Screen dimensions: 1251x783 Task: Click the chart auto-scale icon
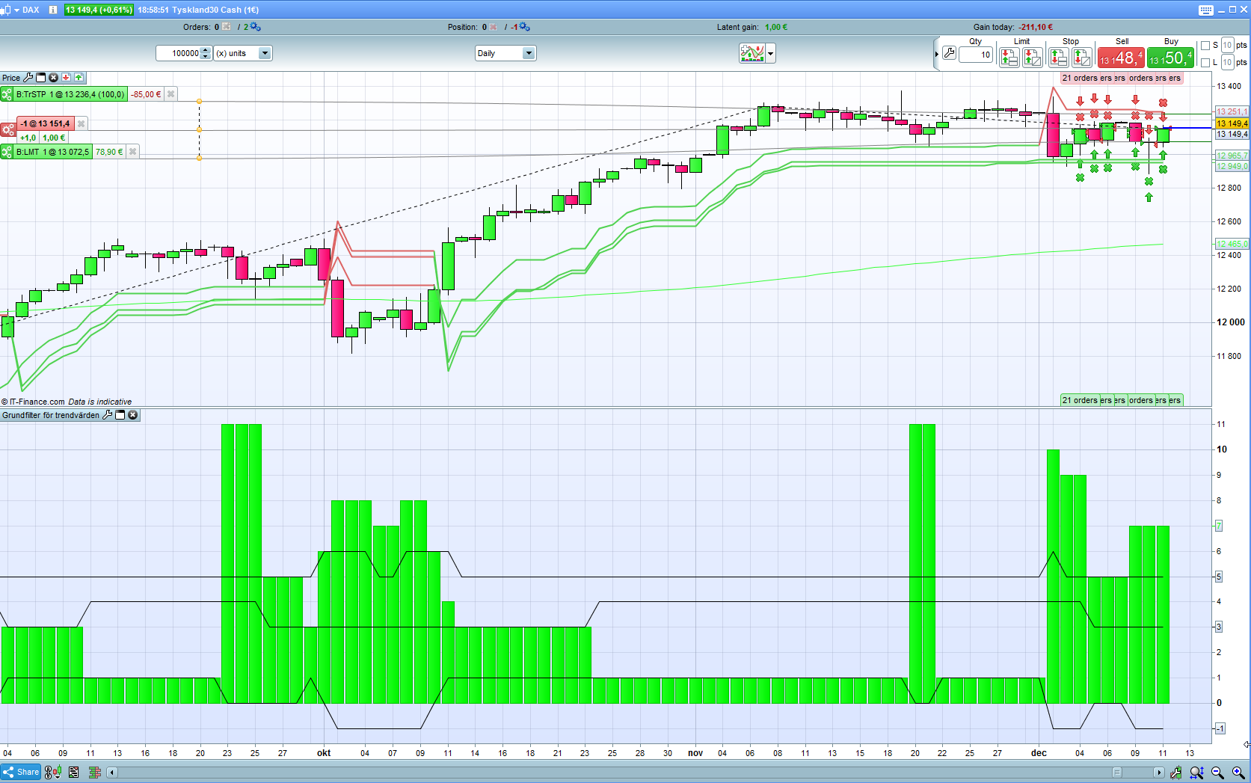tap(1176, 773)
